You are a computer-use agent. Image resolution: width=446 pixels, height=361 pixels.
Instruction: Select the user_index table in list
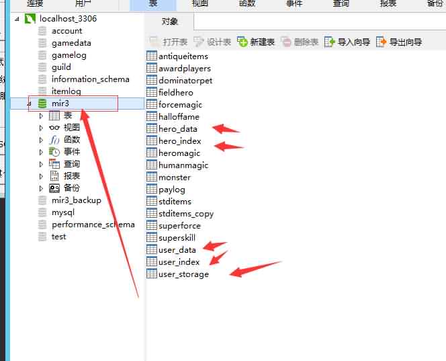(x=179, y=262)
